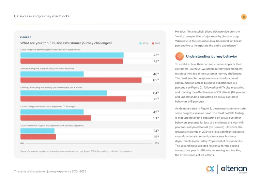This screenshot has width=261, height=185.
Task: Click the 75% red measuring effectiveness bar
Action: 73,99
